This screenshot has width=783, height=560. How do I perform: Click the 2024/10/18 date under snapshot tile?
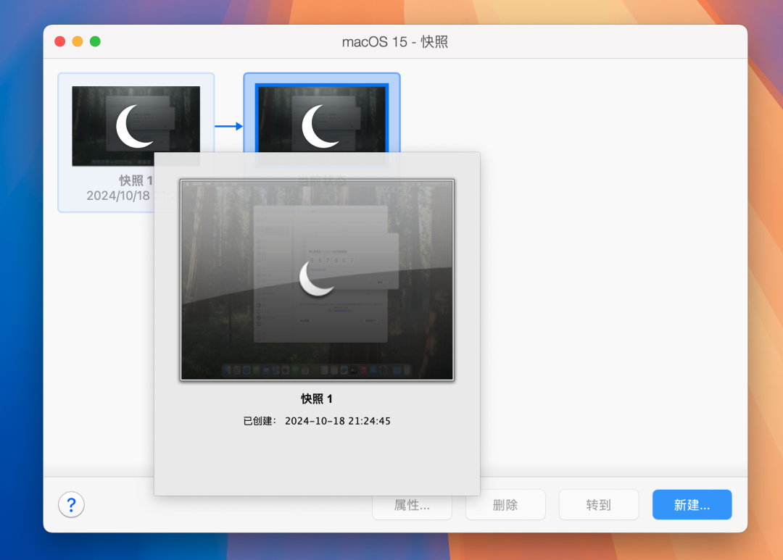tap(118, 195)
